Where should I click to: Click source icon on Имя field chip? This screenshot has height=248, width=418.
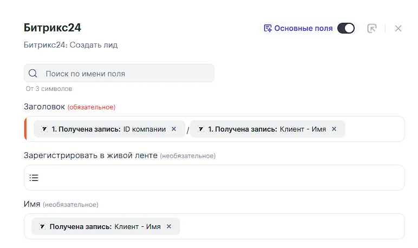(x=42, y=226)
